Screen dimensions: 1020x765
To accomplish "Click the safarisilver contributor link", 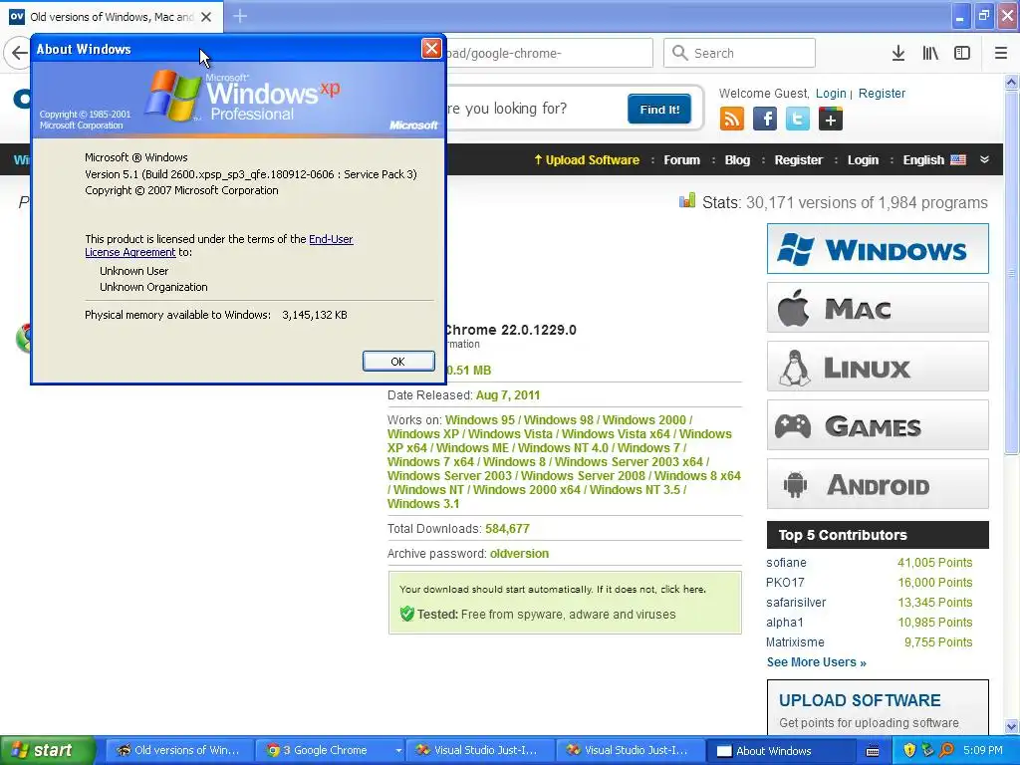I will click(x=796, y=603).
